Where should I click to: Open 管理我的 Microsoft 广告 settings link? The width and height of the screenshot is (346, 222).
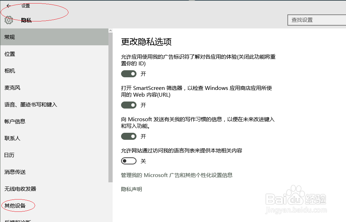coord(177,175)
